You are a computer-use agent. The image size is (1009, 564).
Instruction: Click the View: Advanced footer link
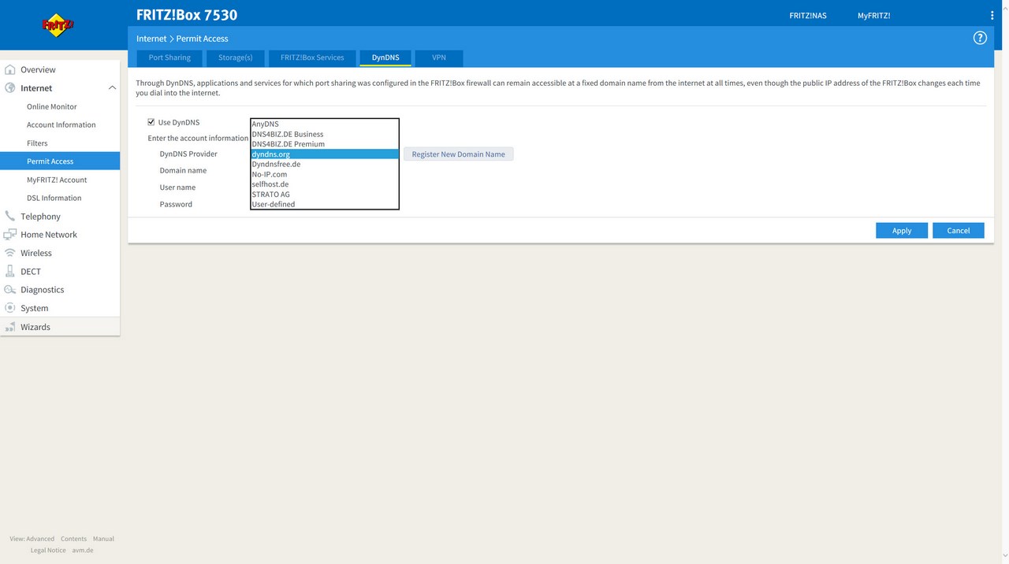pos(32,539)
